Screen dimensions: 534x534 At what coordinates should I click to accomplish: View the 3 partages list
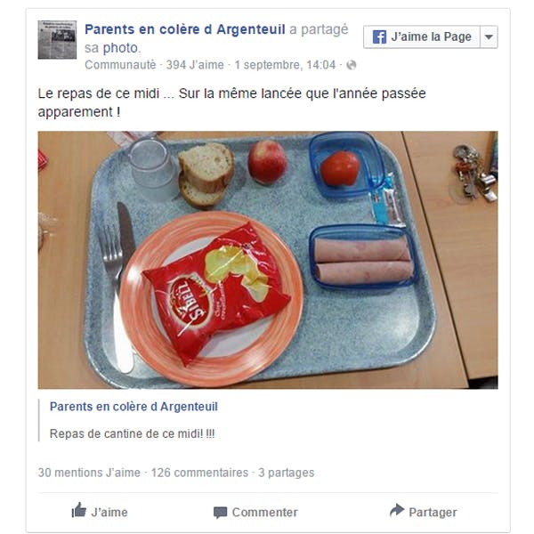286,473
